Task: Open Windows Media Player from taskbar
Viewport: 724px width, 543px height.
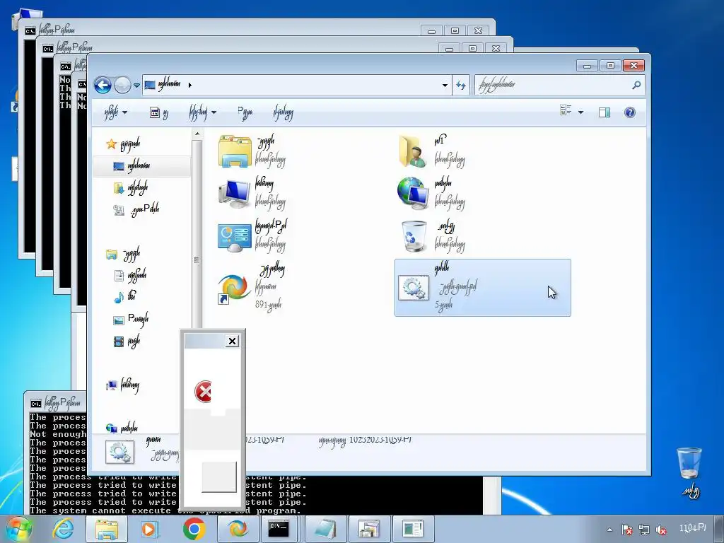Action: [x=150, y=529]
